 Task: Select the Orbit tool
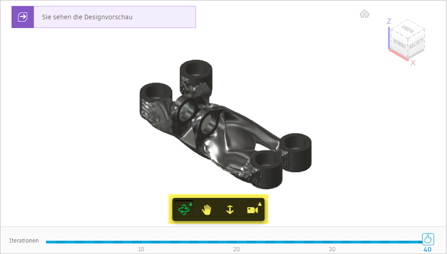click(184, 210)
